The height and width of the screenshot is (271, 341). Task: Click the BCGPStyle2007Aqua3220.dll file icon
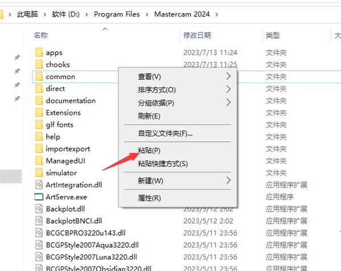39,245
